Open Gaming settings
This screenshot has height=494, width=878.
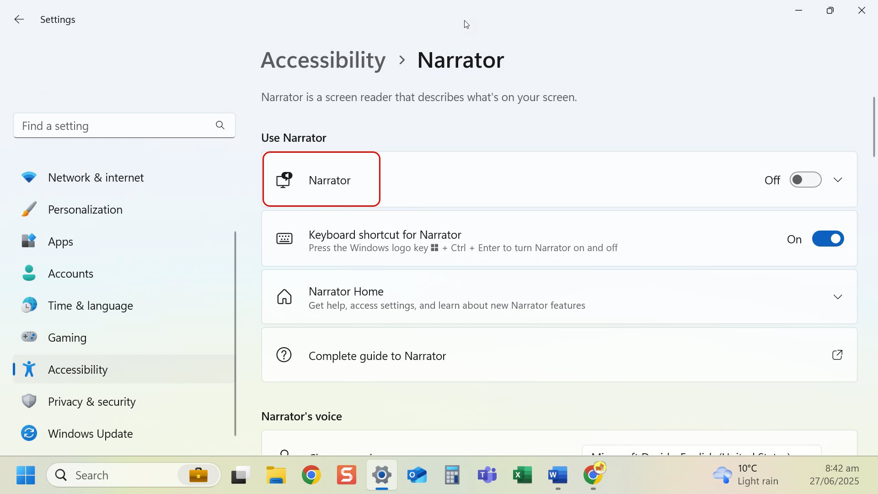[123, 338]
